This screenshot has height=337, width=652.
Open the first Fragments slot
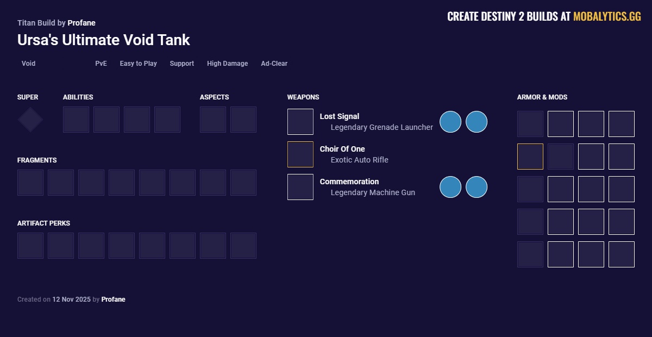pos(30,183)
